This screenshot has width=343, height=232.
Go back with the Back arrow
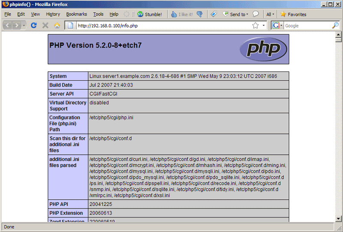tap(7, 25)
